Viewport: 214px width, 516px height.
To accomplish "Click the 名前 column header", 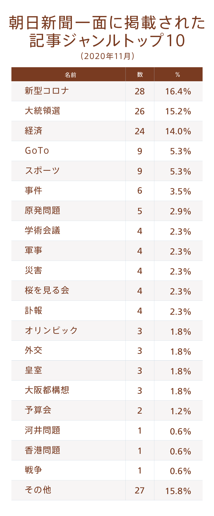I will tap(70, 75).
